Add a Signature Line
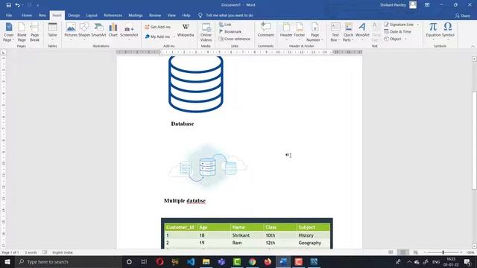This screenshot has width=477, height=268. [399, 25]
